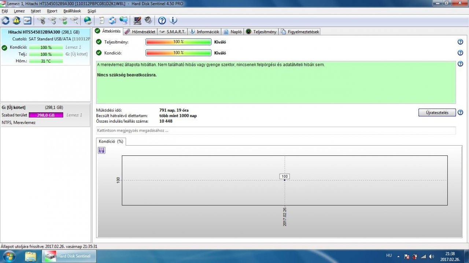The image size is (469, 263).
Task: Click the comment field Kattintson megjegyzés megadásához
Action: pos(276,131)
